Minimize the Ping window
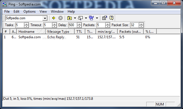183x109 pixels. 156,3
